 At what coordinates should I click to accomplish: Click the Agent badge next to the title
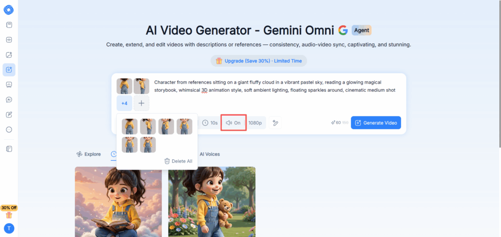point(362,30)
